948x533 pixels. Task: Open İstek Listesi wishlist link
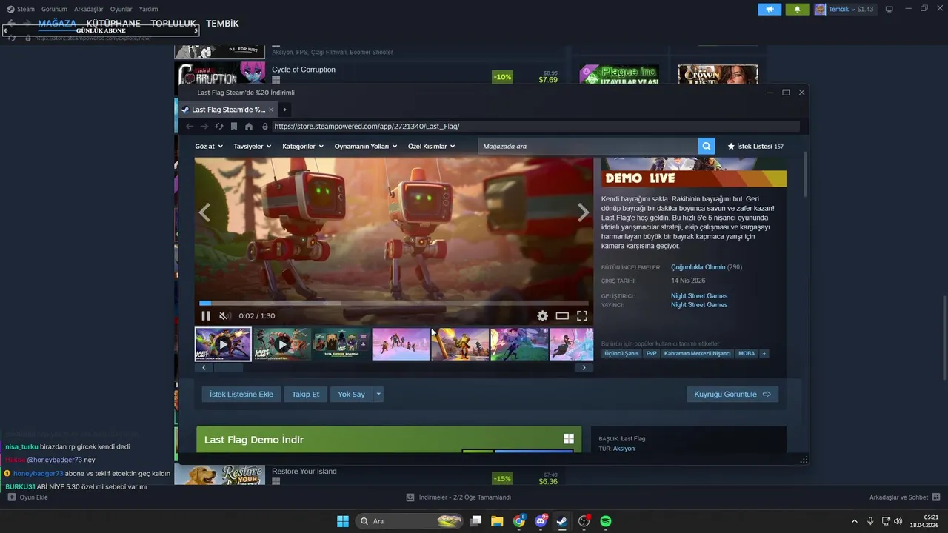755,147
